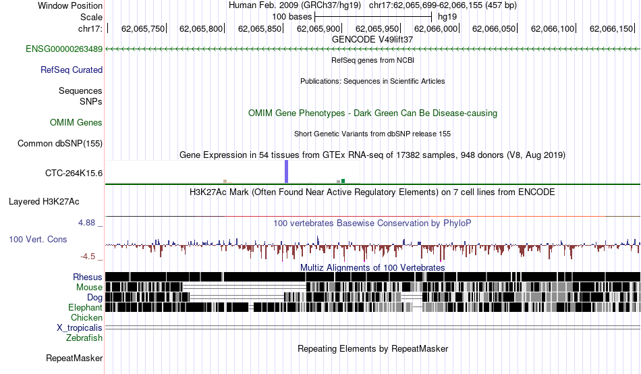
Task: Click the GTEx Gene Expression track title
Action: coord(372,155)
